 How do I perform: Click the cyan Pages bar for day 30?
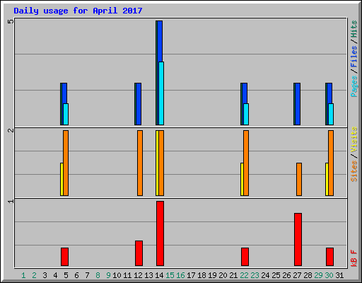pyautogui.click(x=331, y=114)
